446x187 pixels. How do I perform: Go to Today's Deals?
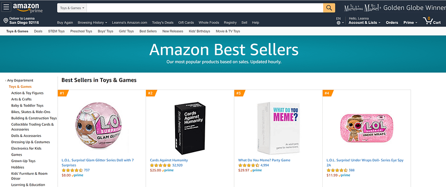click(x=162, y=23)
